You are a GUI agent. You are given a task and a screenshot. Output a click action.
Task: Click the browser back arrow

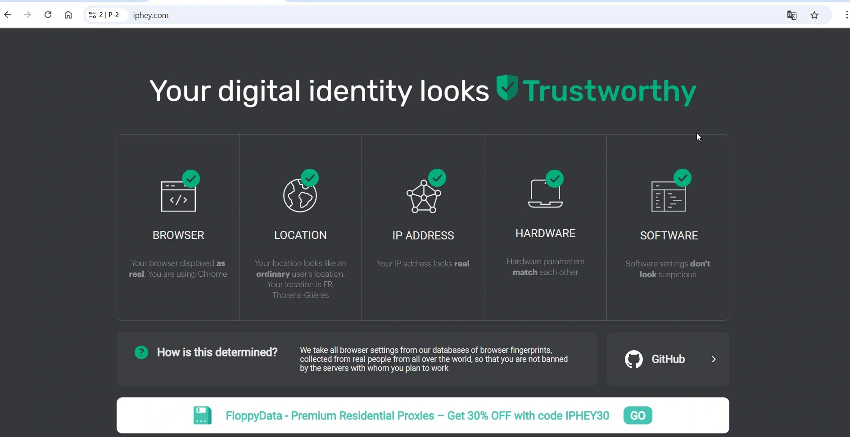(8, 15)
